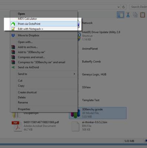The width and height of the screenshot is (147, 148).
Task: Select the 3DBenchy.gcode file
Action: [98, 113]
